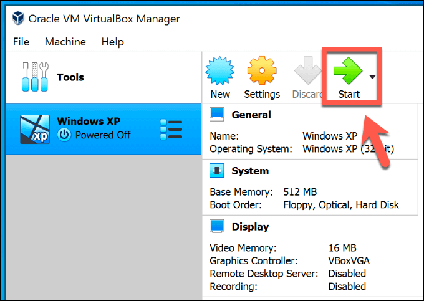This screenshot has width=424, height=301.
Task: Click the Boot Order value text
Action: click(x=341, y=204)
